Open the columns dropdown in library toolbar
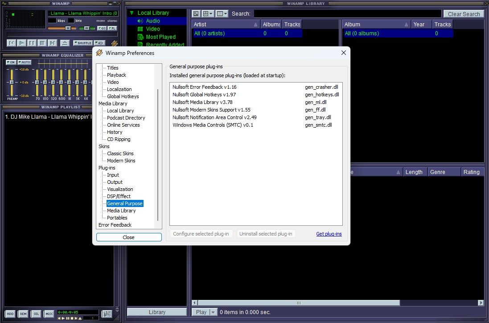Viewport: 489px width, 323px height. (222, 14)
